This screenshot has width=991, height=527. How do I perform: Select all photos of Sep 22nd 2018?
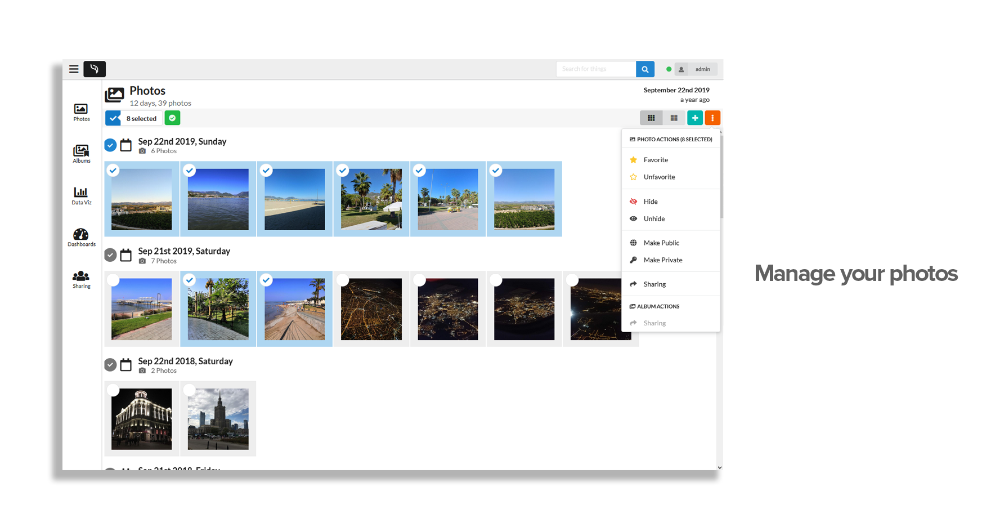(x=110, y=365)
